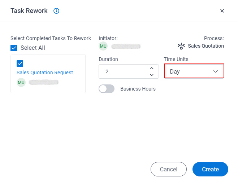Enable the Business Hours toggle
Image resolution: width=238 pixels, height=184 pixels.
coord(107,89)
